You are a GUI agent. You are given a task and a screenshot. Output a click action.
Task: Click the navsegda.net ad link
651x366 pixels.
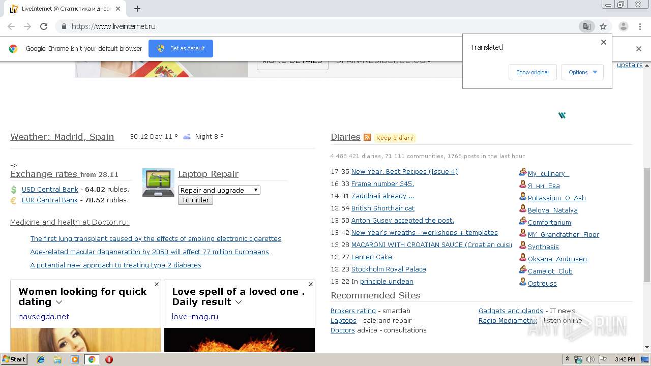click(44, 317)
